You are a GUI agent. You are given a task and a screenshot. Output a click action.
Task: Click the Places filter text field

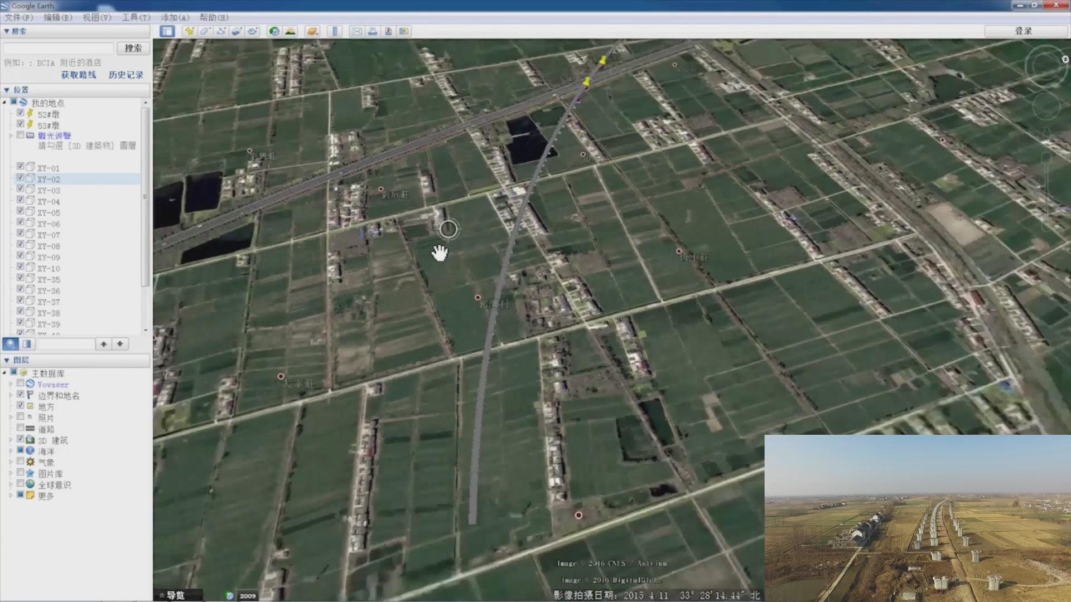pos(66,344)
